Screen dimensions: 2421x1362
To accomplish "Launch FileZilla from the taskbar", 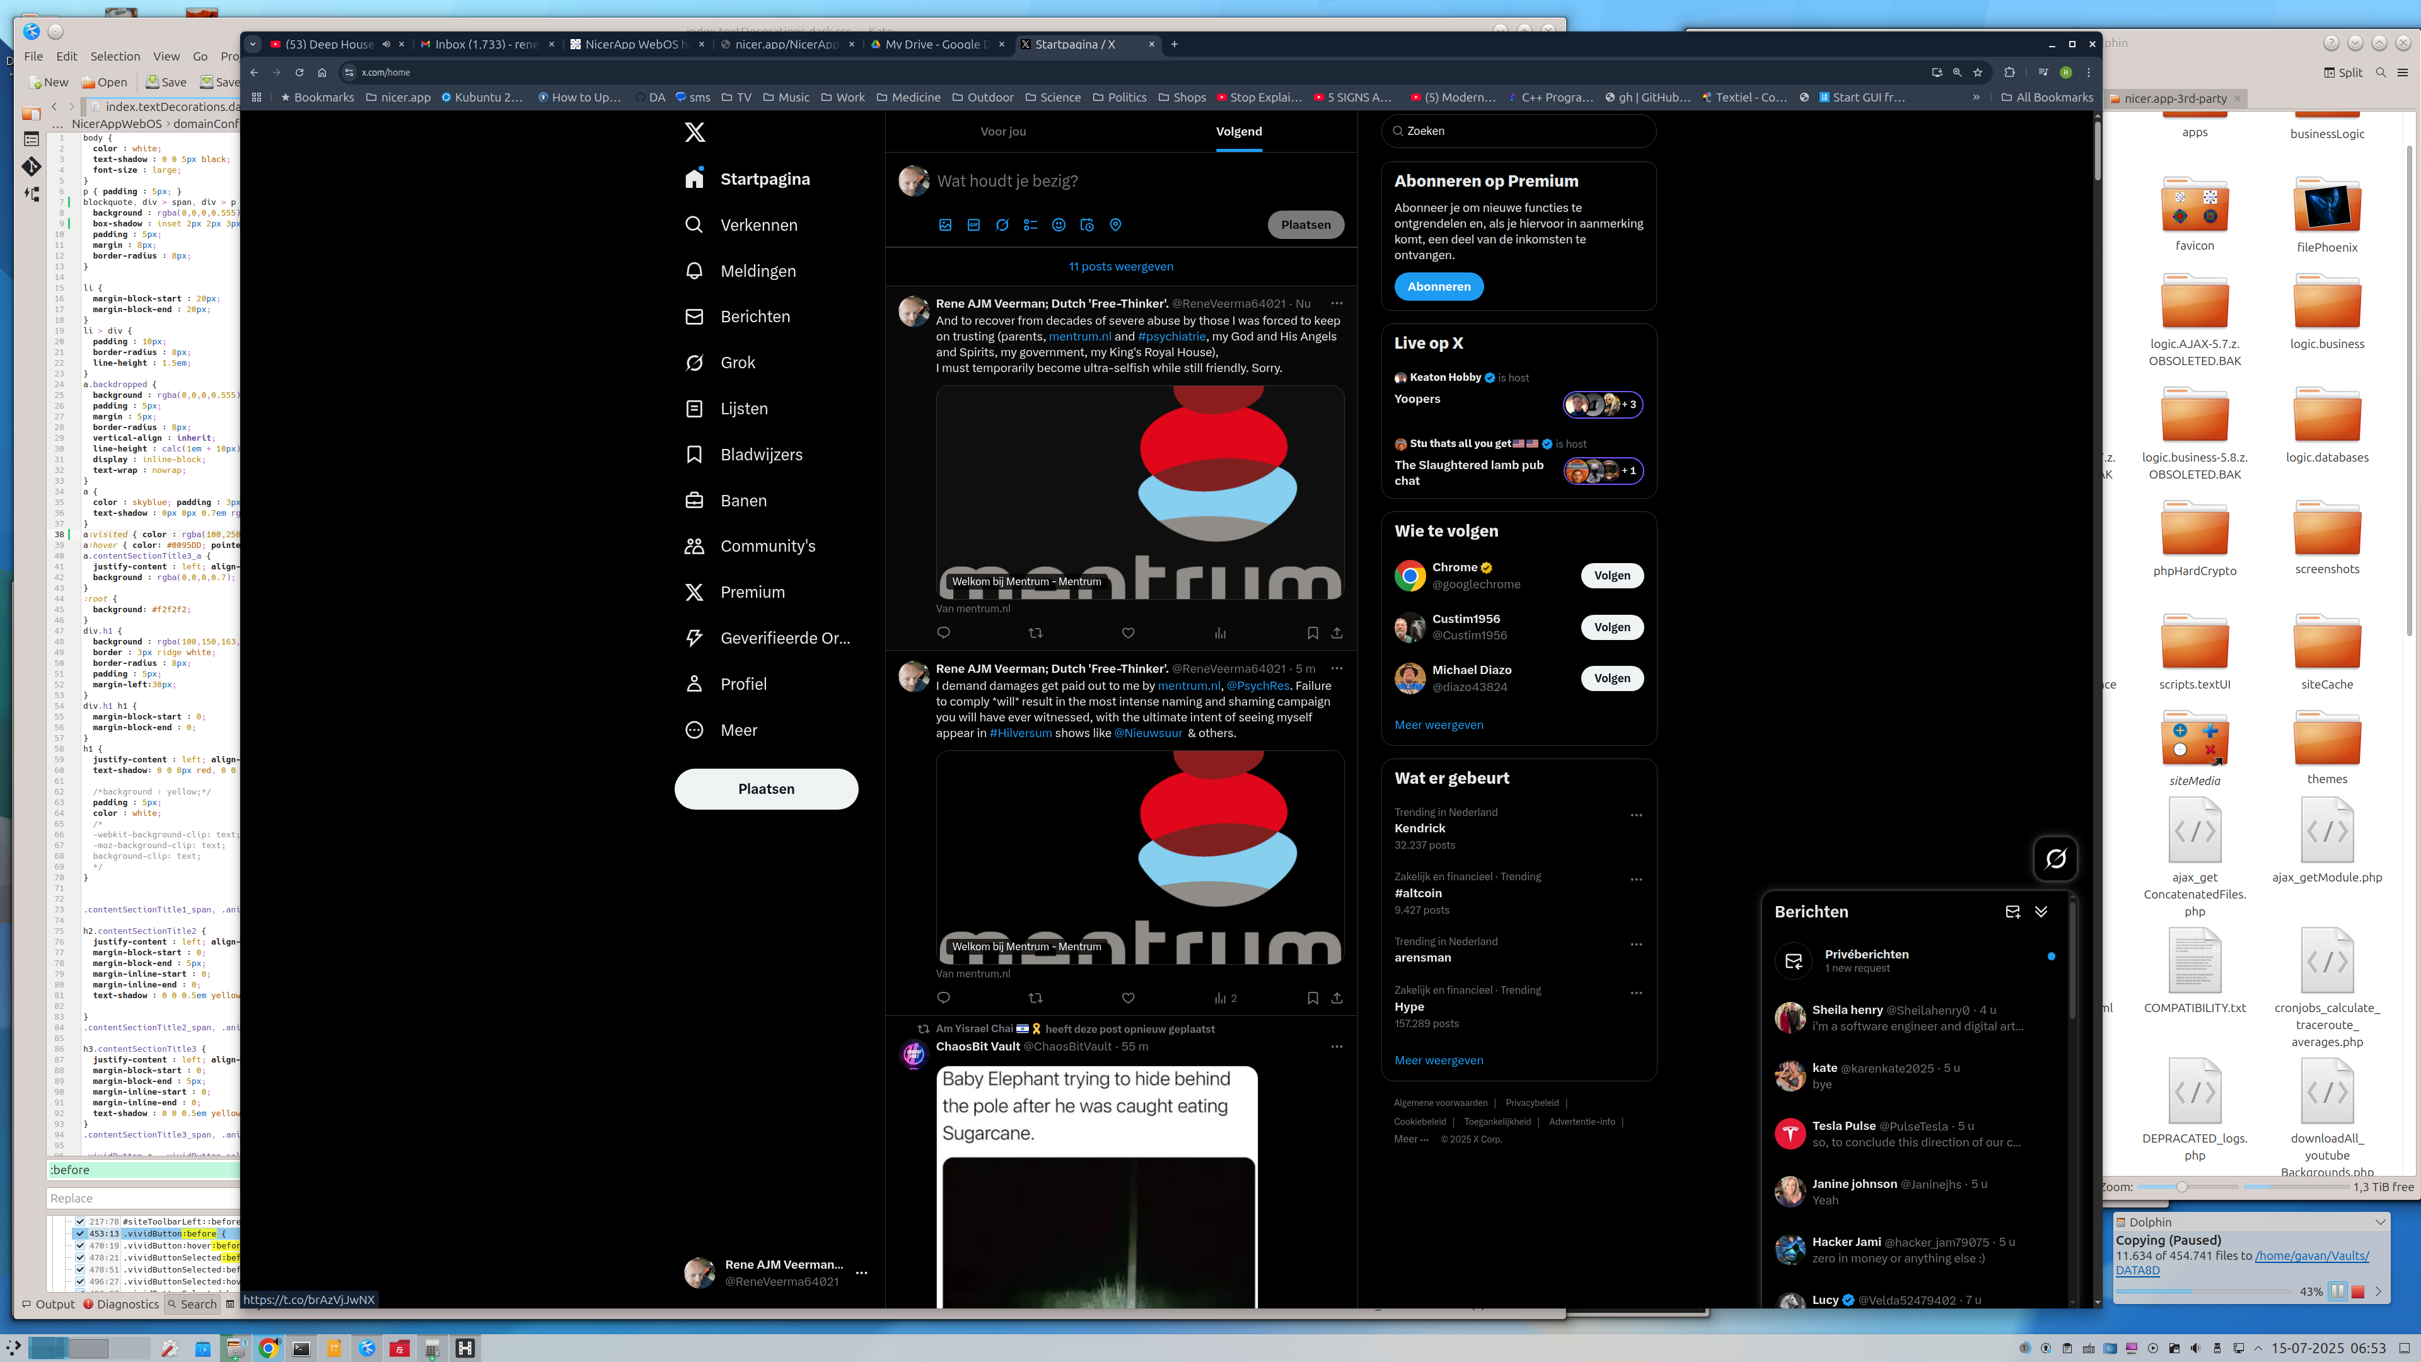I will 400,1349.
